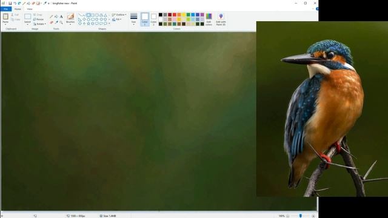
Task: Click Edit colors rainbow icon
Action: pos(209,16)
